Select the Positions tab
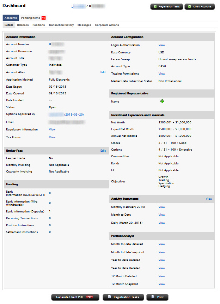 pyautogui.click(x=39, y=25)
